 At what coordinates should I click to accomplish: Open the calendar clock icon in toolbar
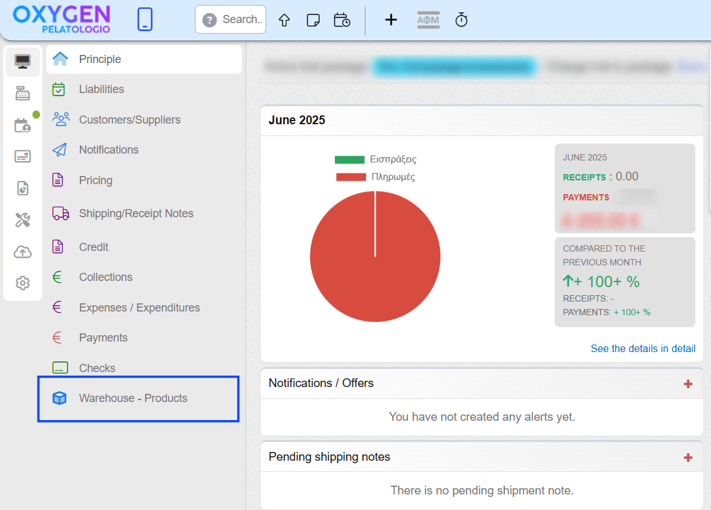point(342,20)
